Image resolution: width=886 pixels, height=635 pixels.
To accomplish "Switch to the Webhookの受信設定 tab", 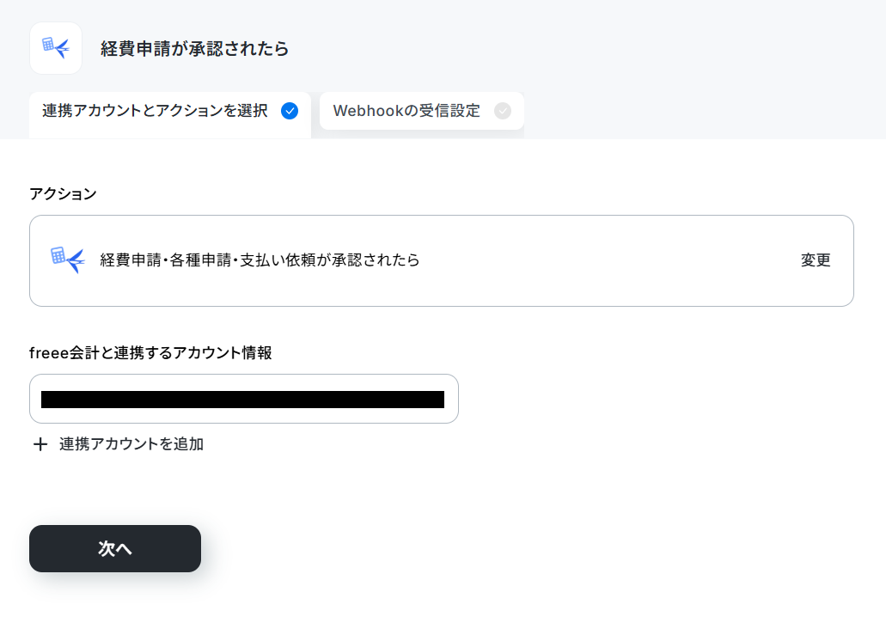I will [x=422, y=111].
